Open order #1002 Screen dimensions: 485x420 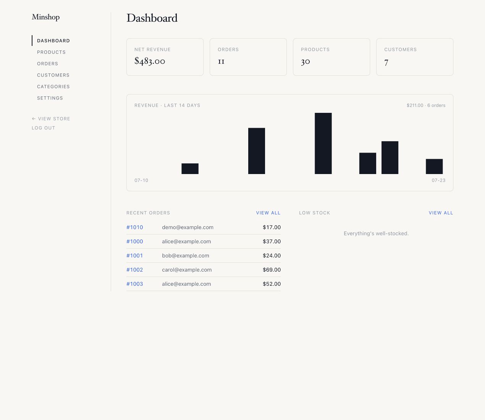[135, 270]
